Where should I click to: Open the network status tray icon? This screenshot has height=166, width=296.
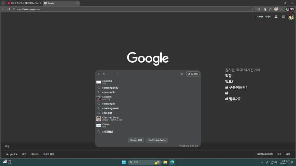pos(272,162)
